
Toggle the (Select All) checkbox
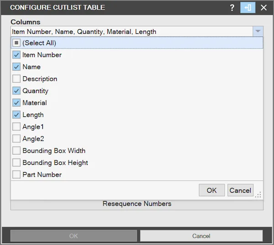[x=16, y=43]
